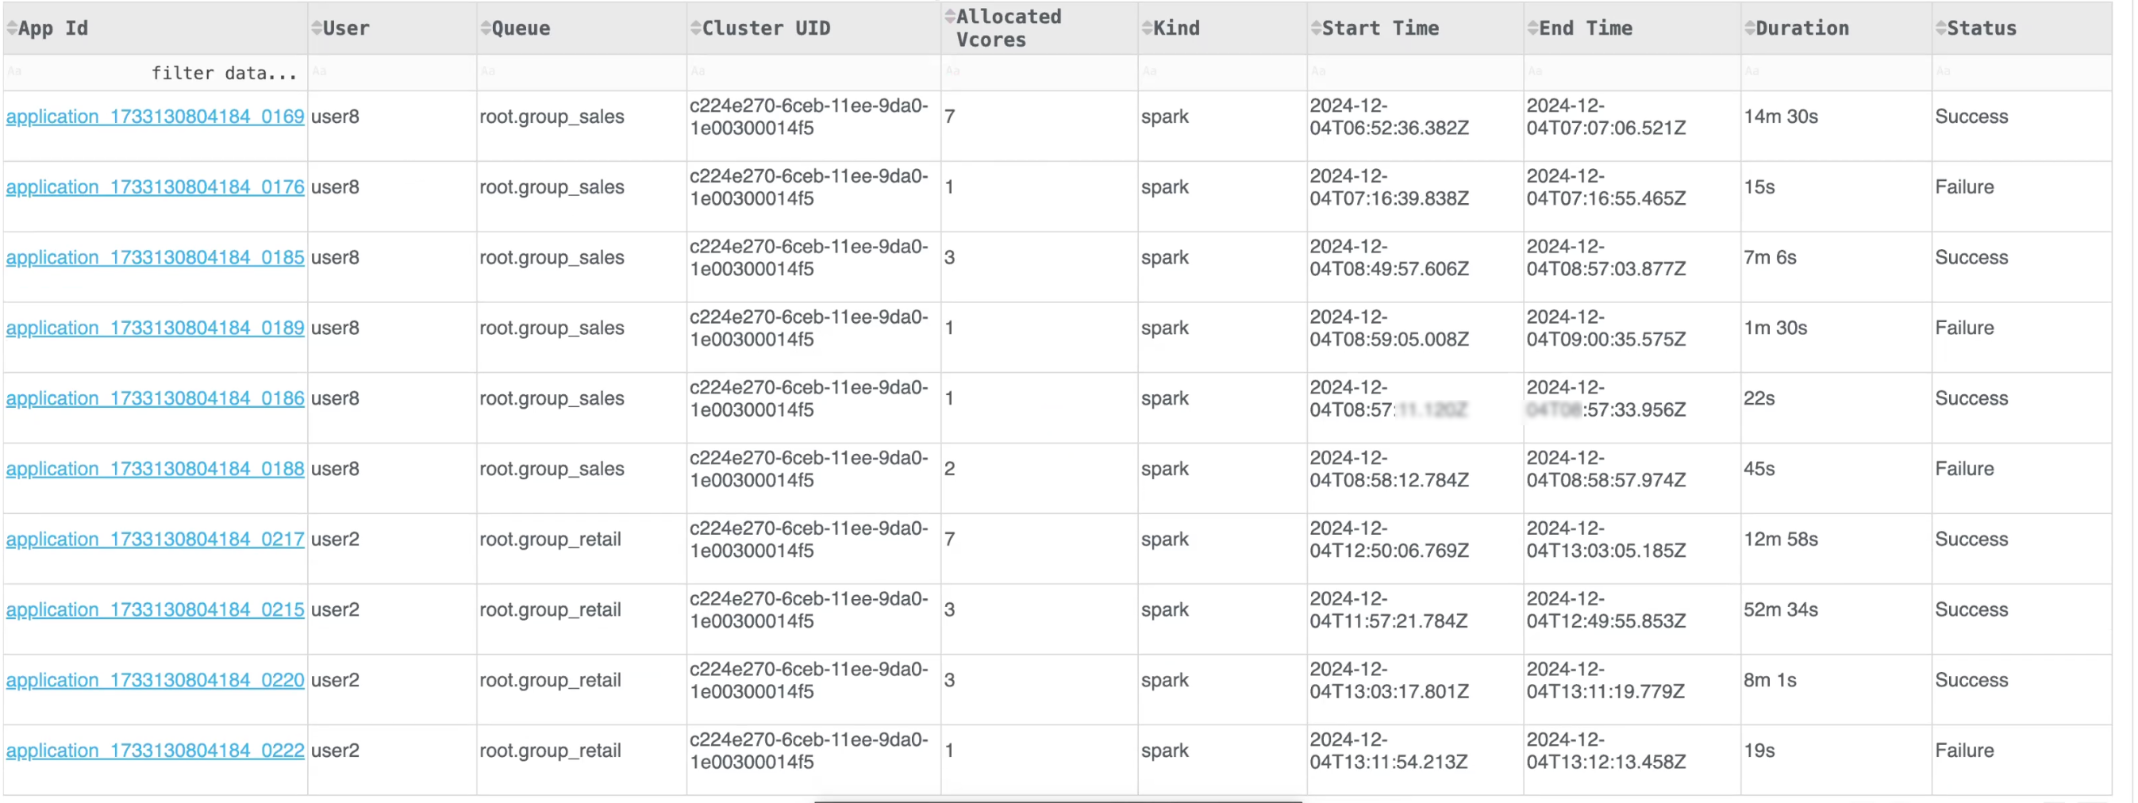
Task: Click the Queue column sort icon
Action: pyautogui.click(x=486, y=27)
